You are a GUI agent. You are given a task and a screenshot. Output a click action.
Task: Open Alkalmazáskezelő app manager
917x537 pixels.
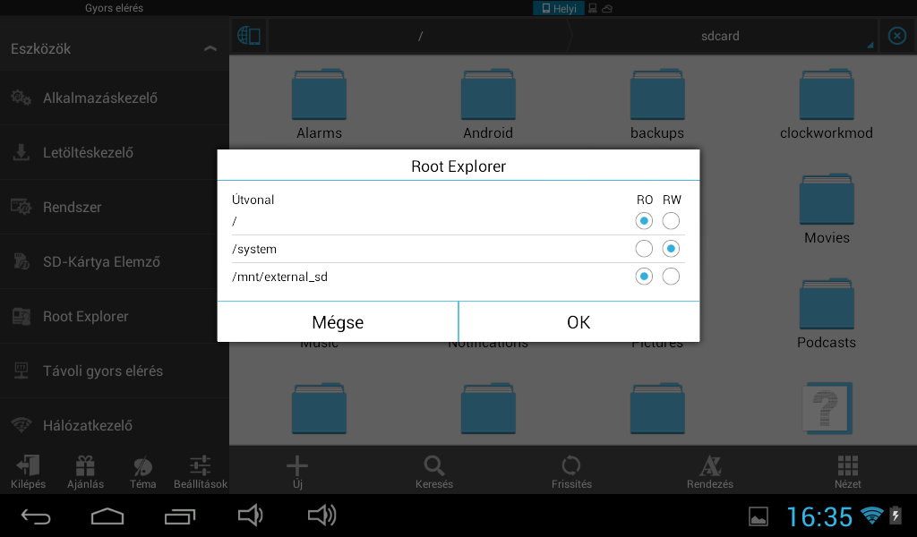pyautogui.click(x=115, y=98)
